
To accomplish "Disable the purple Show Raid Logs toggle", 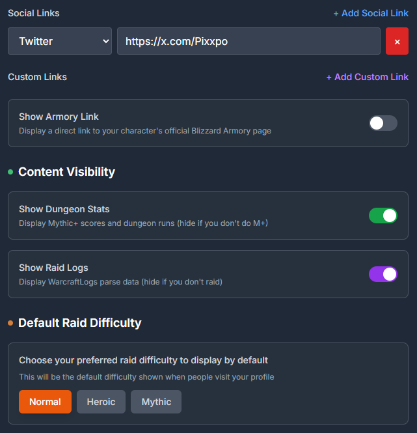I will tap(383, 274).
